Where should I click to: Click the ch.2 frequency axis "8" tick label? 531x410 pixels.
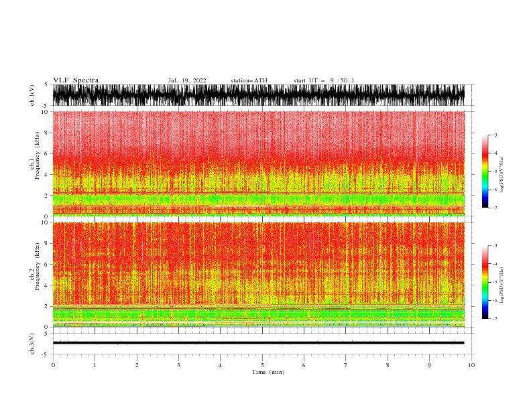tap(46, 243)
